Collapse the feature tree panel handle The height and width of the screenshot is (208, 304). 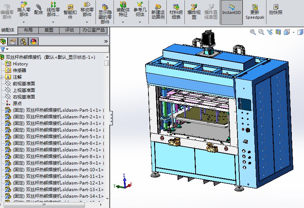[111, 118]
